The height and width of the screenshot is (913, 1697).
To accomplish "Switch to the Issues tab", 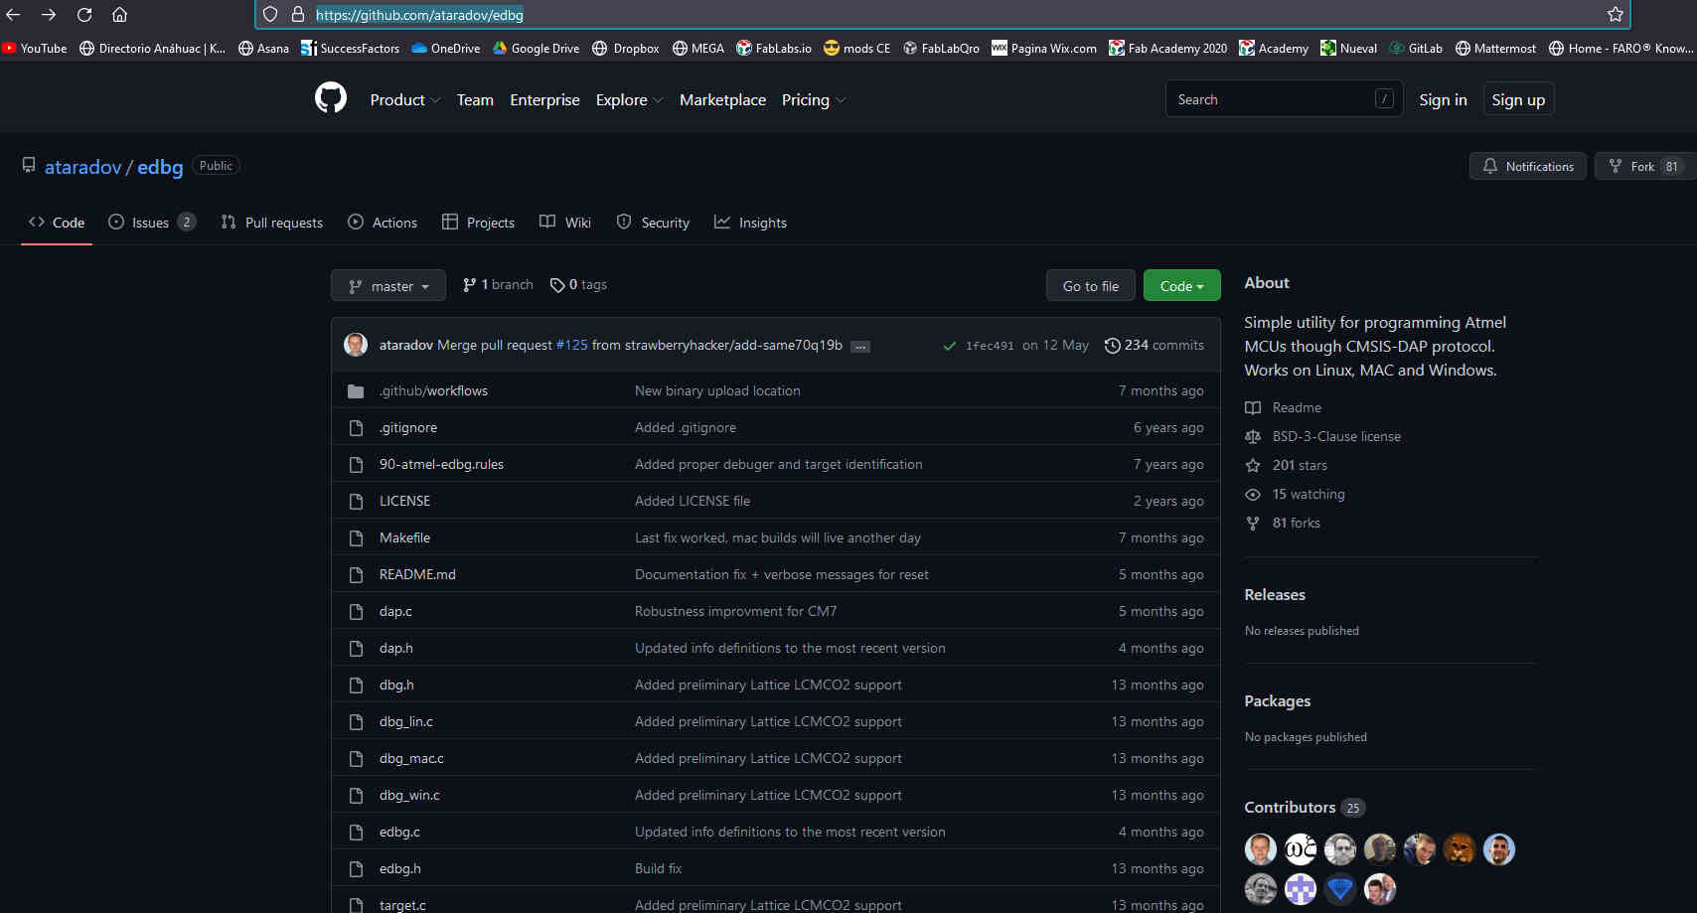I will pos(151,223).
